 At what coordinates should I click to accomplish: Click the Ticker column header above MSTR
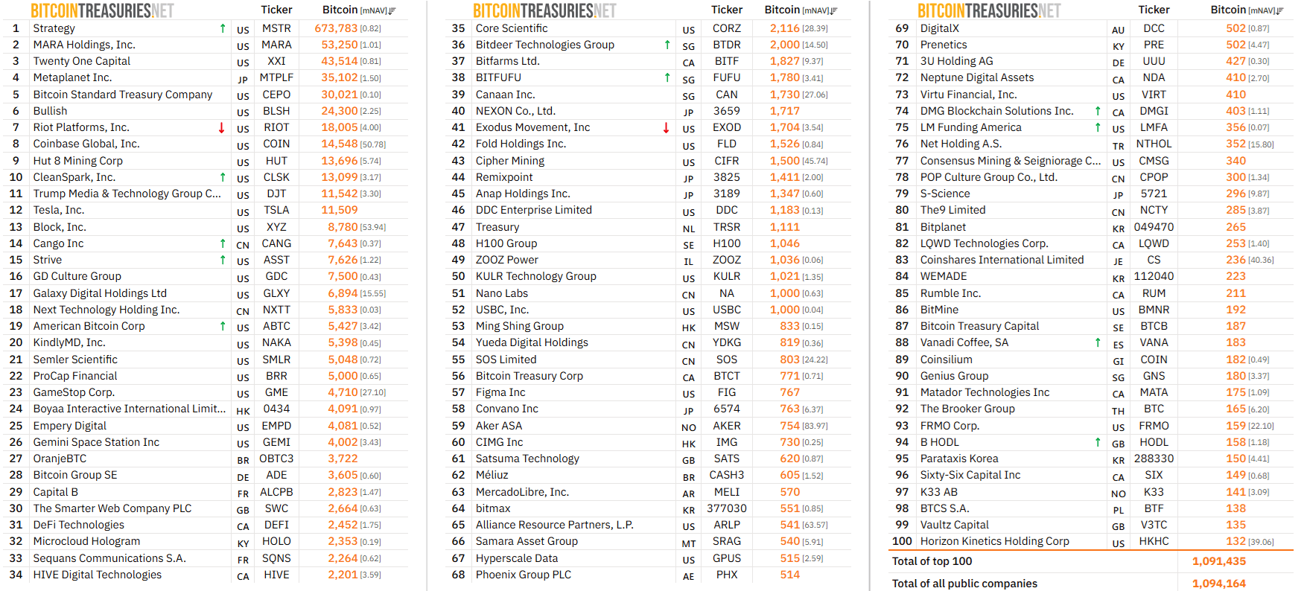click(x=276, y=10)
